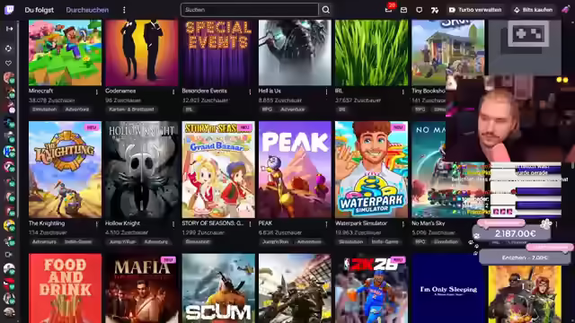The image size is (575, 323).
Task: Open the Twitch home logo
Action: 9,10
